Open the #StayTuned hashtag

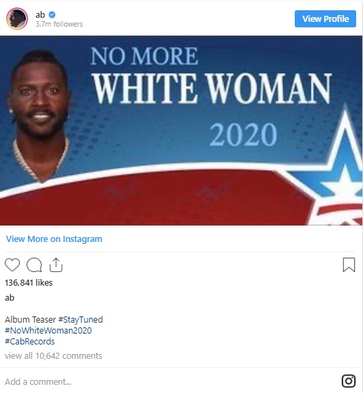[81, 320]
